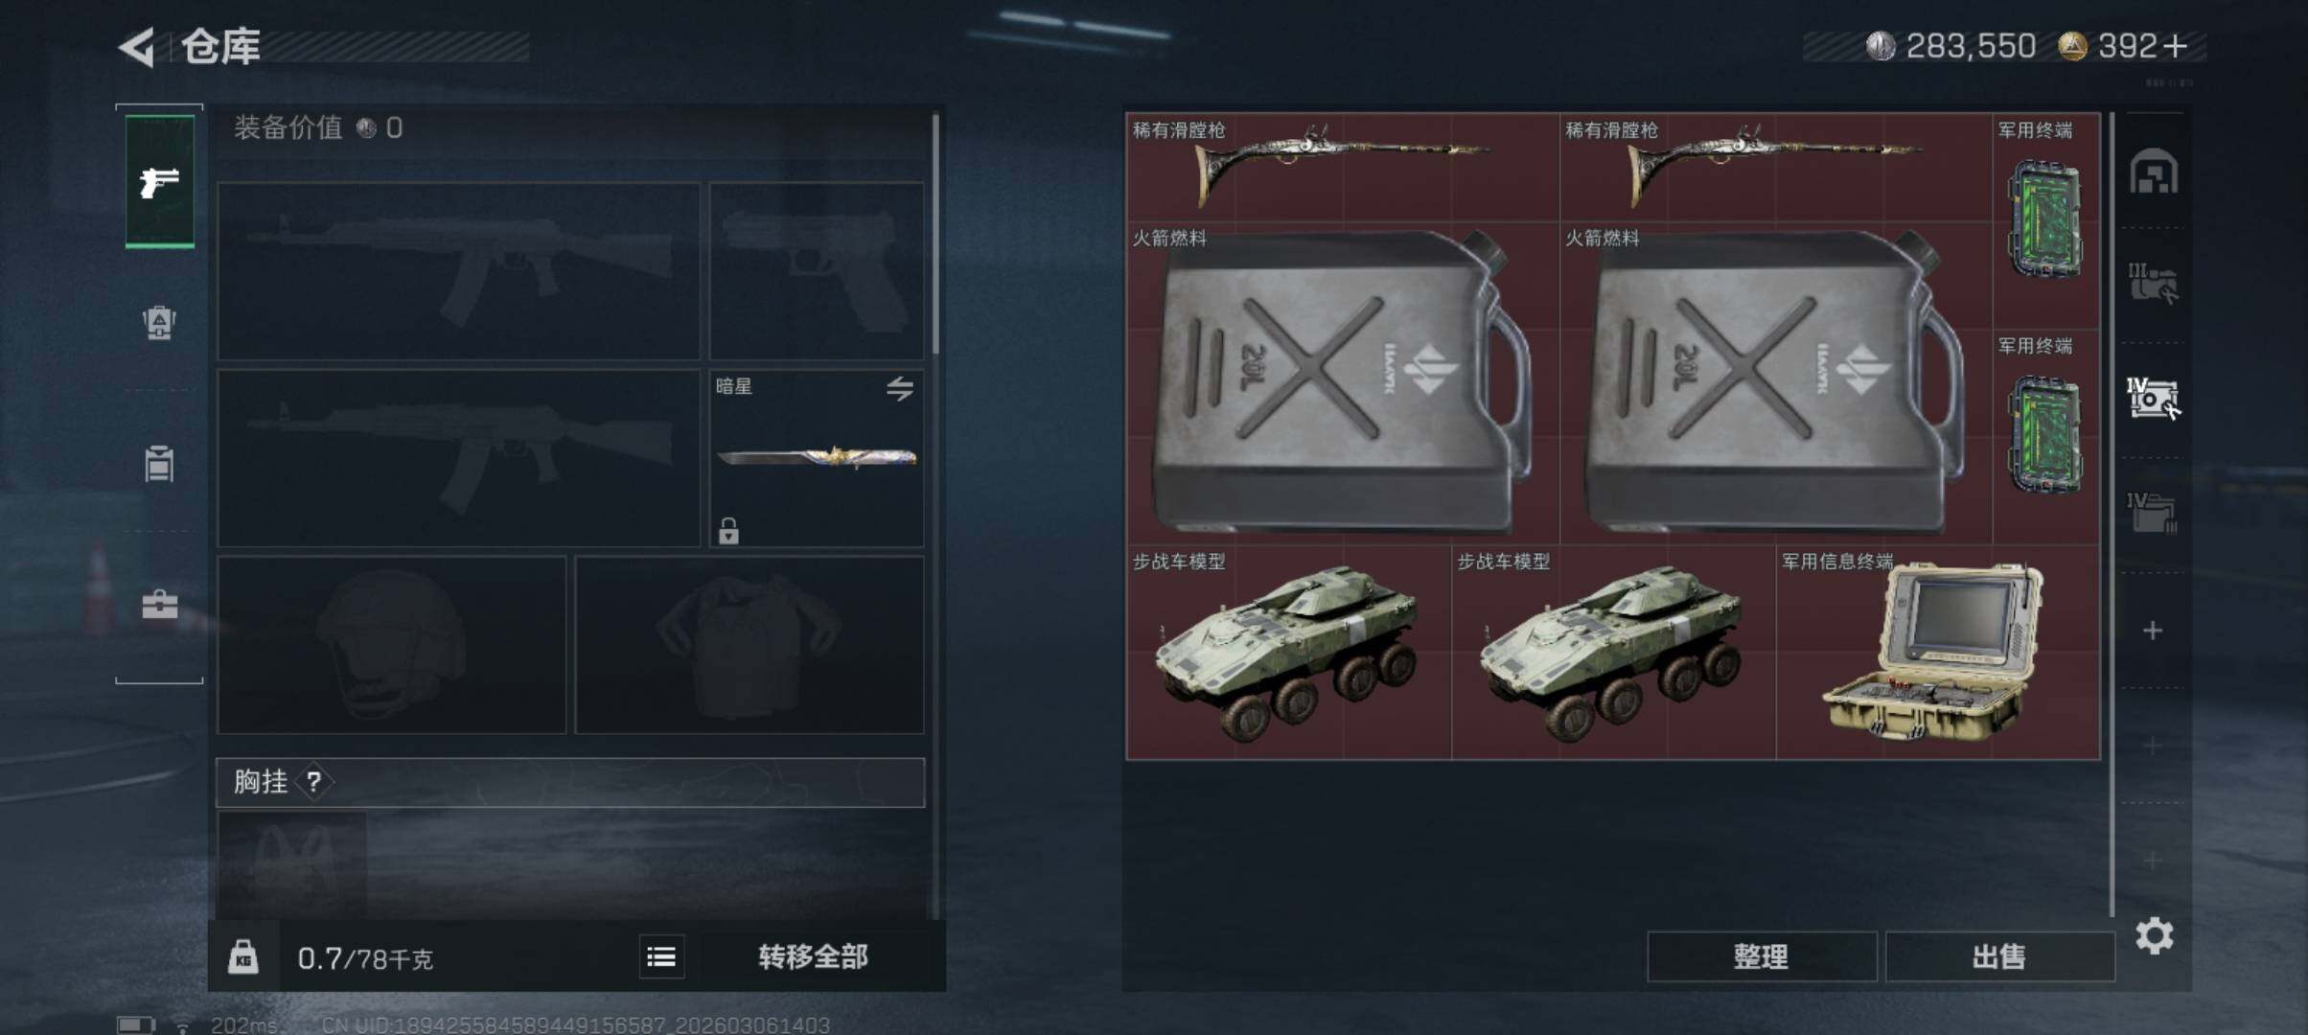
Task: Open the 胸挂 help question mark
Action: coord(313,782)
